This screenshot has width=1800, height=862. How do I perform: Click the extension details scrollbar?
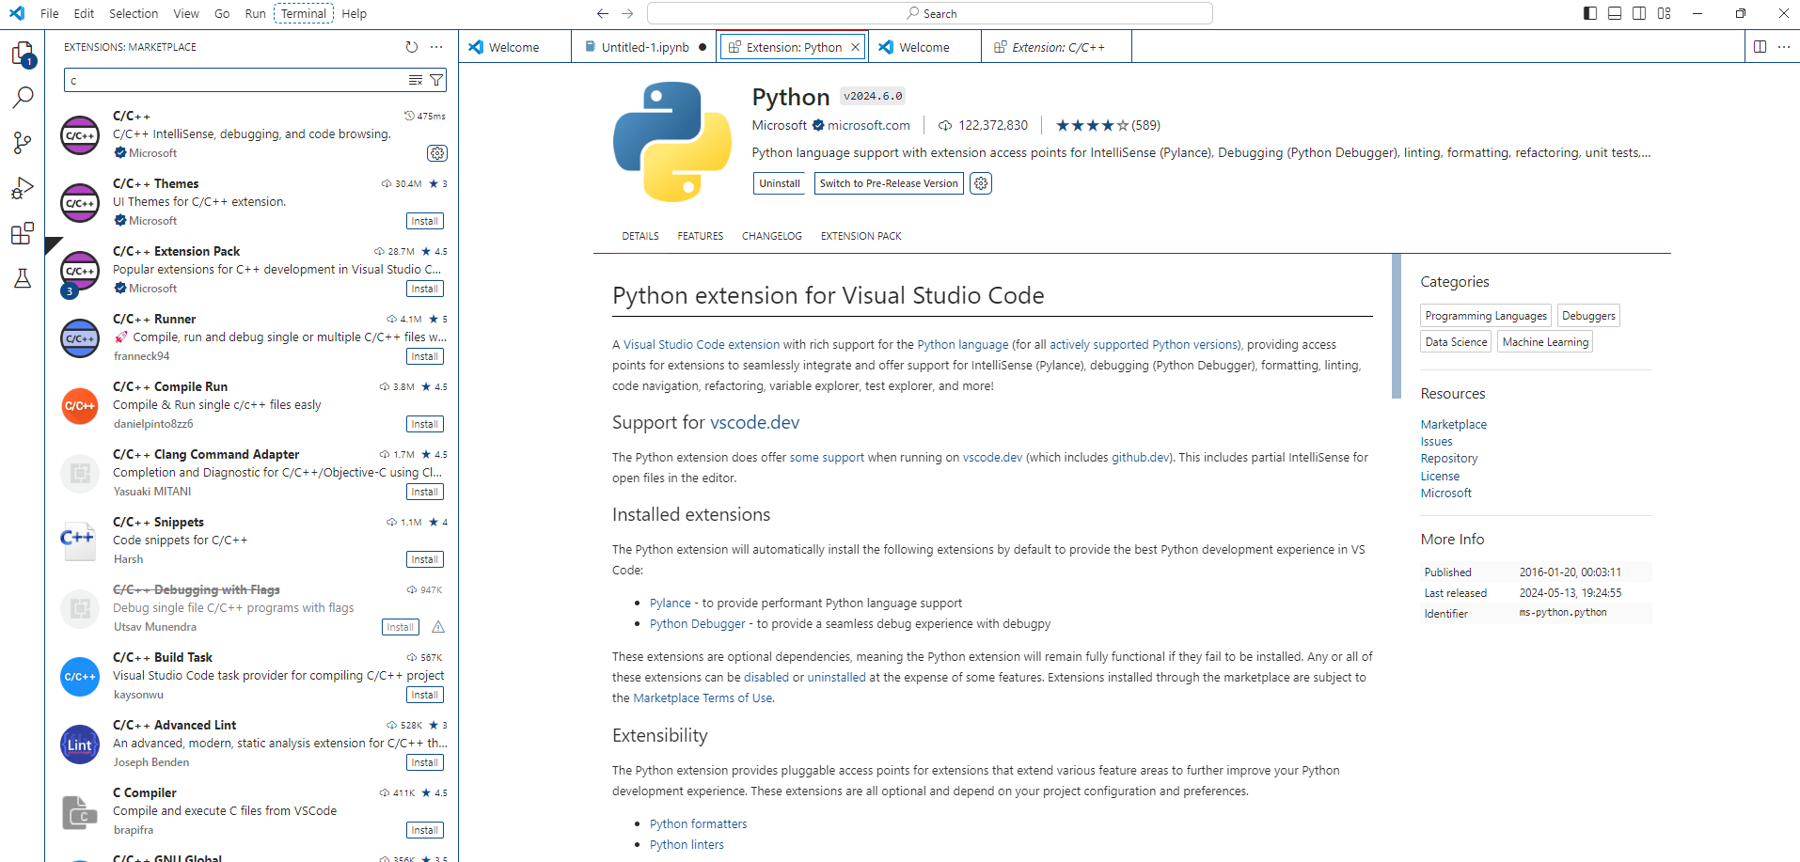point(1397,326)
